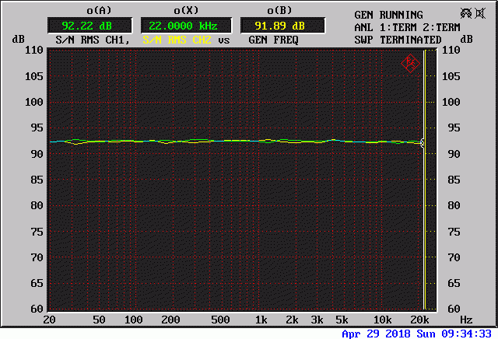This screenshot has width=498, height=339.
Task: Click the 110 value on the left Y axis
Action: [x=34, y=51]
